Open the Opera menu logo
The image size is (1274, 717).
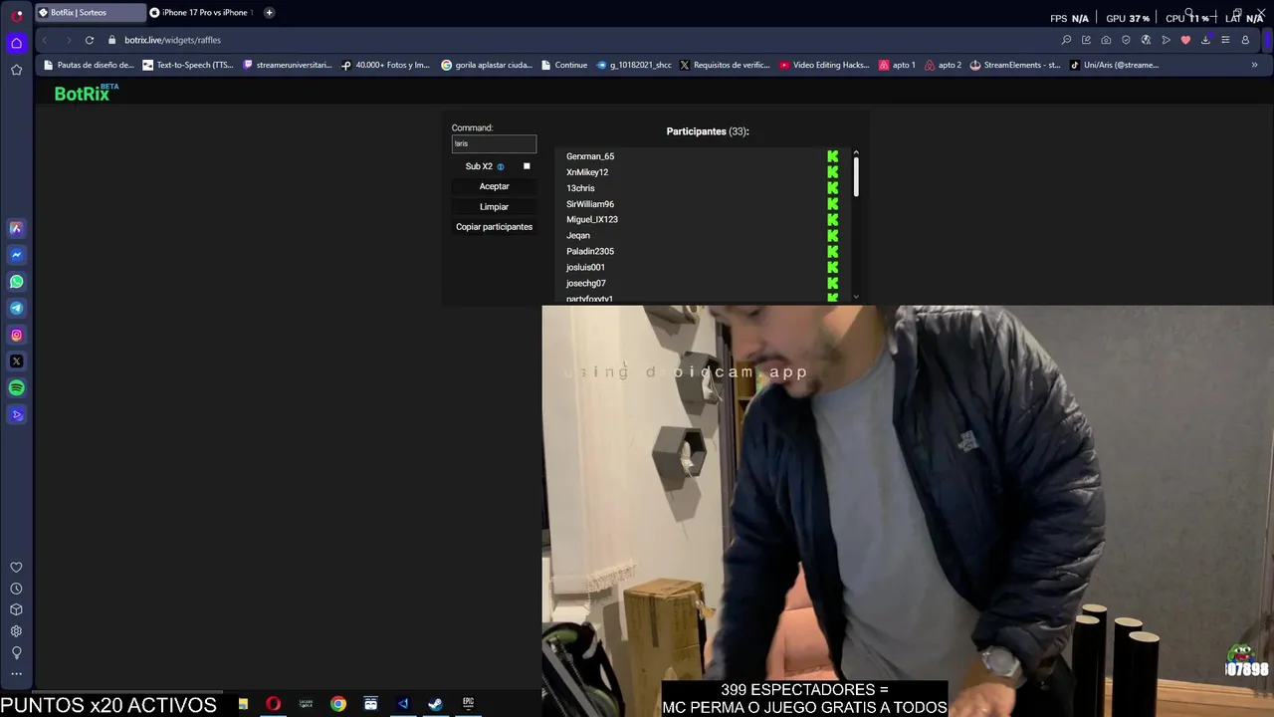(17, 15)
